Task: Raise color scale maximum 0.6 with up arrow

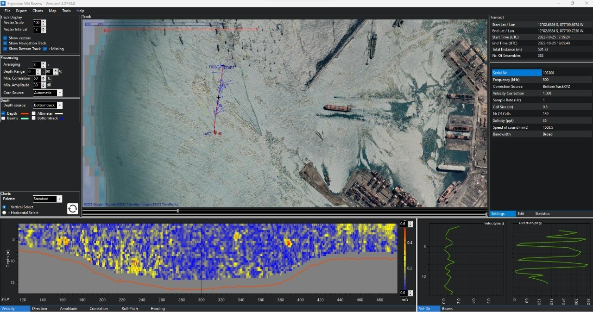Action: 410,223
